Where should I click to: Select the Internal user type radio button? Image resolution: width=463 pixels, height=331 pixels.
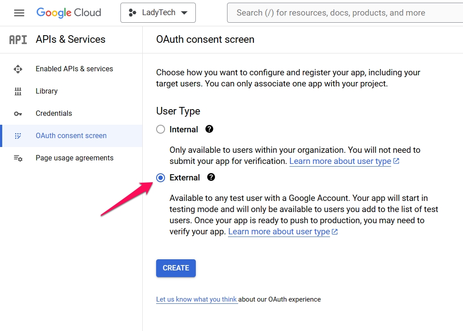pyautogui.click(x=161, y=129)
